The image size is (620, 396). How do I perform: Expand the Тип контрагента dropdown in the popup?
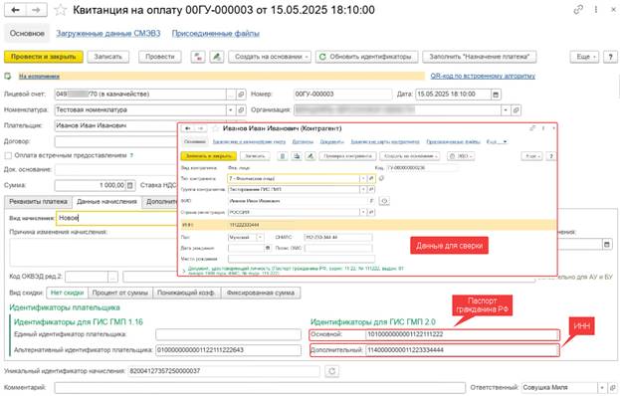(x=363, y=179)
